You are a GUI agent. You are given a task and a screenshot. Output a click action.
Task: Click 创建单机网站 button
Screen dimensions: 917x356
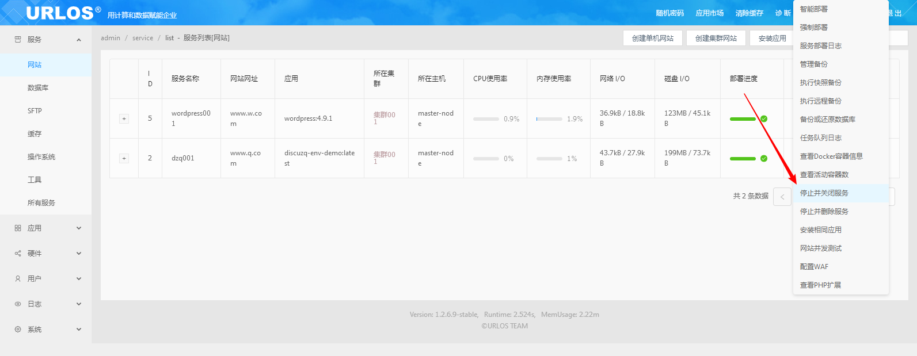point(653,38)
